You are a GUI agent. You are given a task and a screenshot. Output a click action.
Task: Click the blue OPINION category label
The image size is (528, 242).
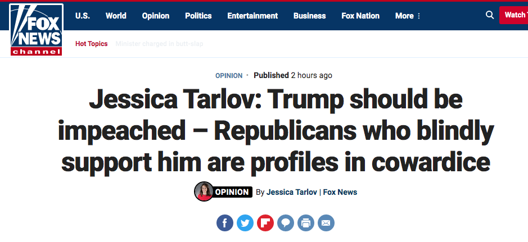pyautogui.click(x=229, y=76)
